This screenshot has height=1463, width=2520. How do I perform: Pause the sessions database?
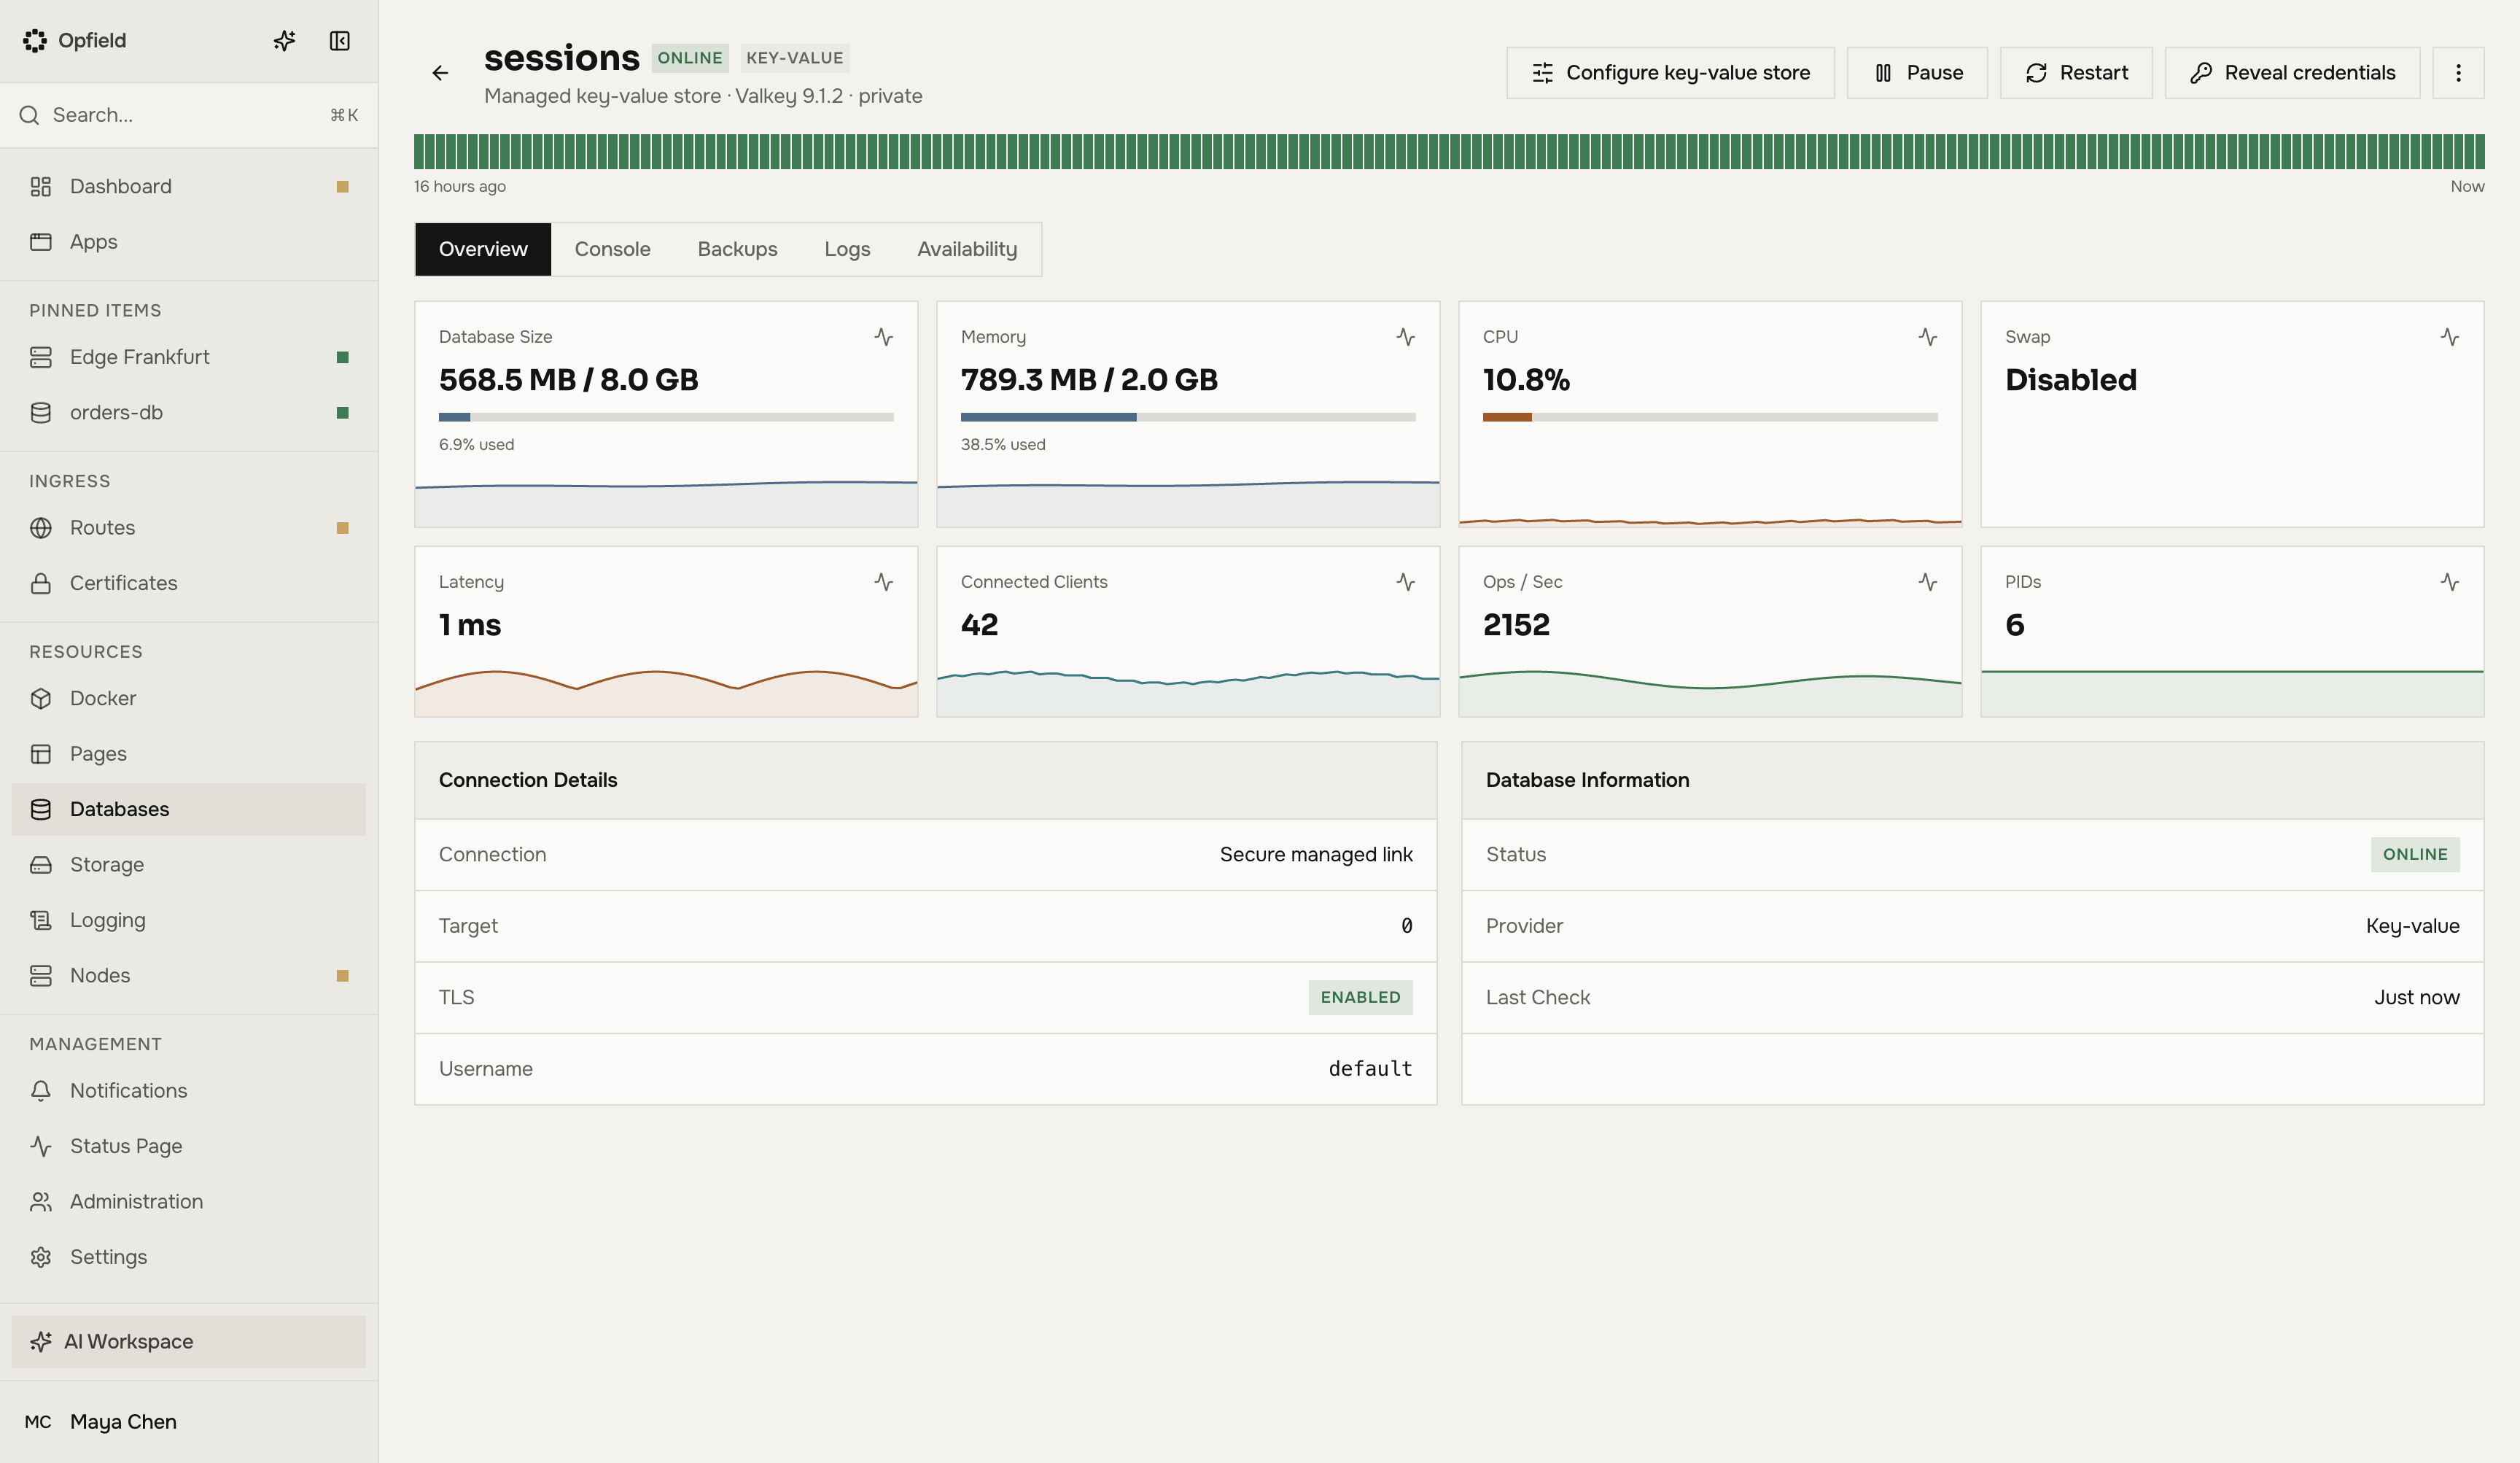point(1917,73)
